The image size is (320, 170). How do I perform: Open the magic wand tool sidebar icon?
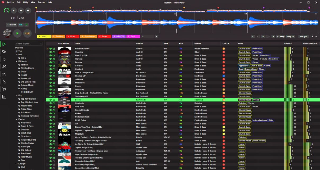coord(4,67)
